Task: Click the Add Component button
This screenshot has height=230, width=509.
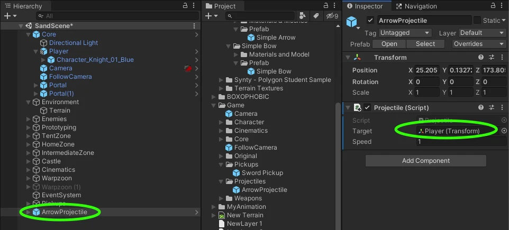Action: [x=425, y=161]
